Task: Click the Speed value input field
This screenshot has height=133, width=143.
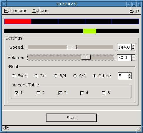Action: coord(124,47)
